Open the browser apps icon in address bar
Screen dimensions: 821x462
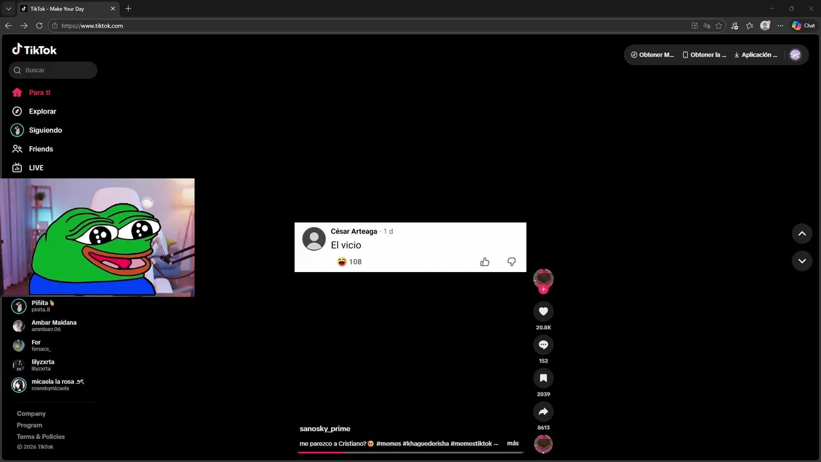point(695,26)
